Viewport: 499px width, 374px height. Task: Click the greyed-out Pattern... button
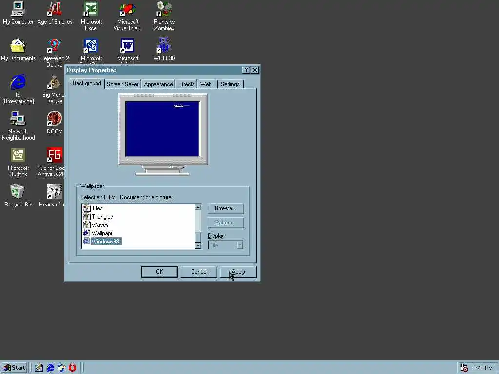[226, 223]
